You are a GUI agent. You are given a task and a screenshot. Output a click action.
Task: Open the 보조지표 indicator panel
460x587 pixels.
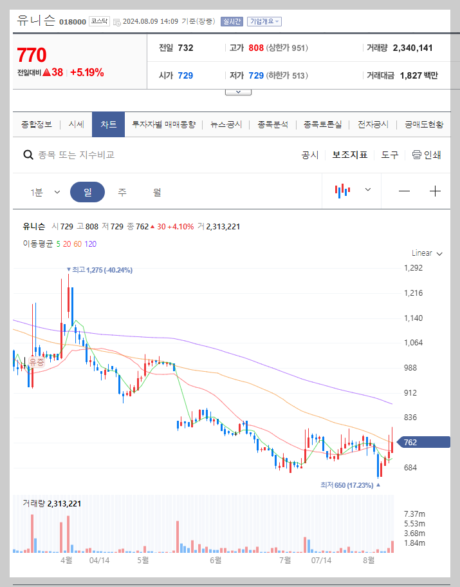[349, 155]
